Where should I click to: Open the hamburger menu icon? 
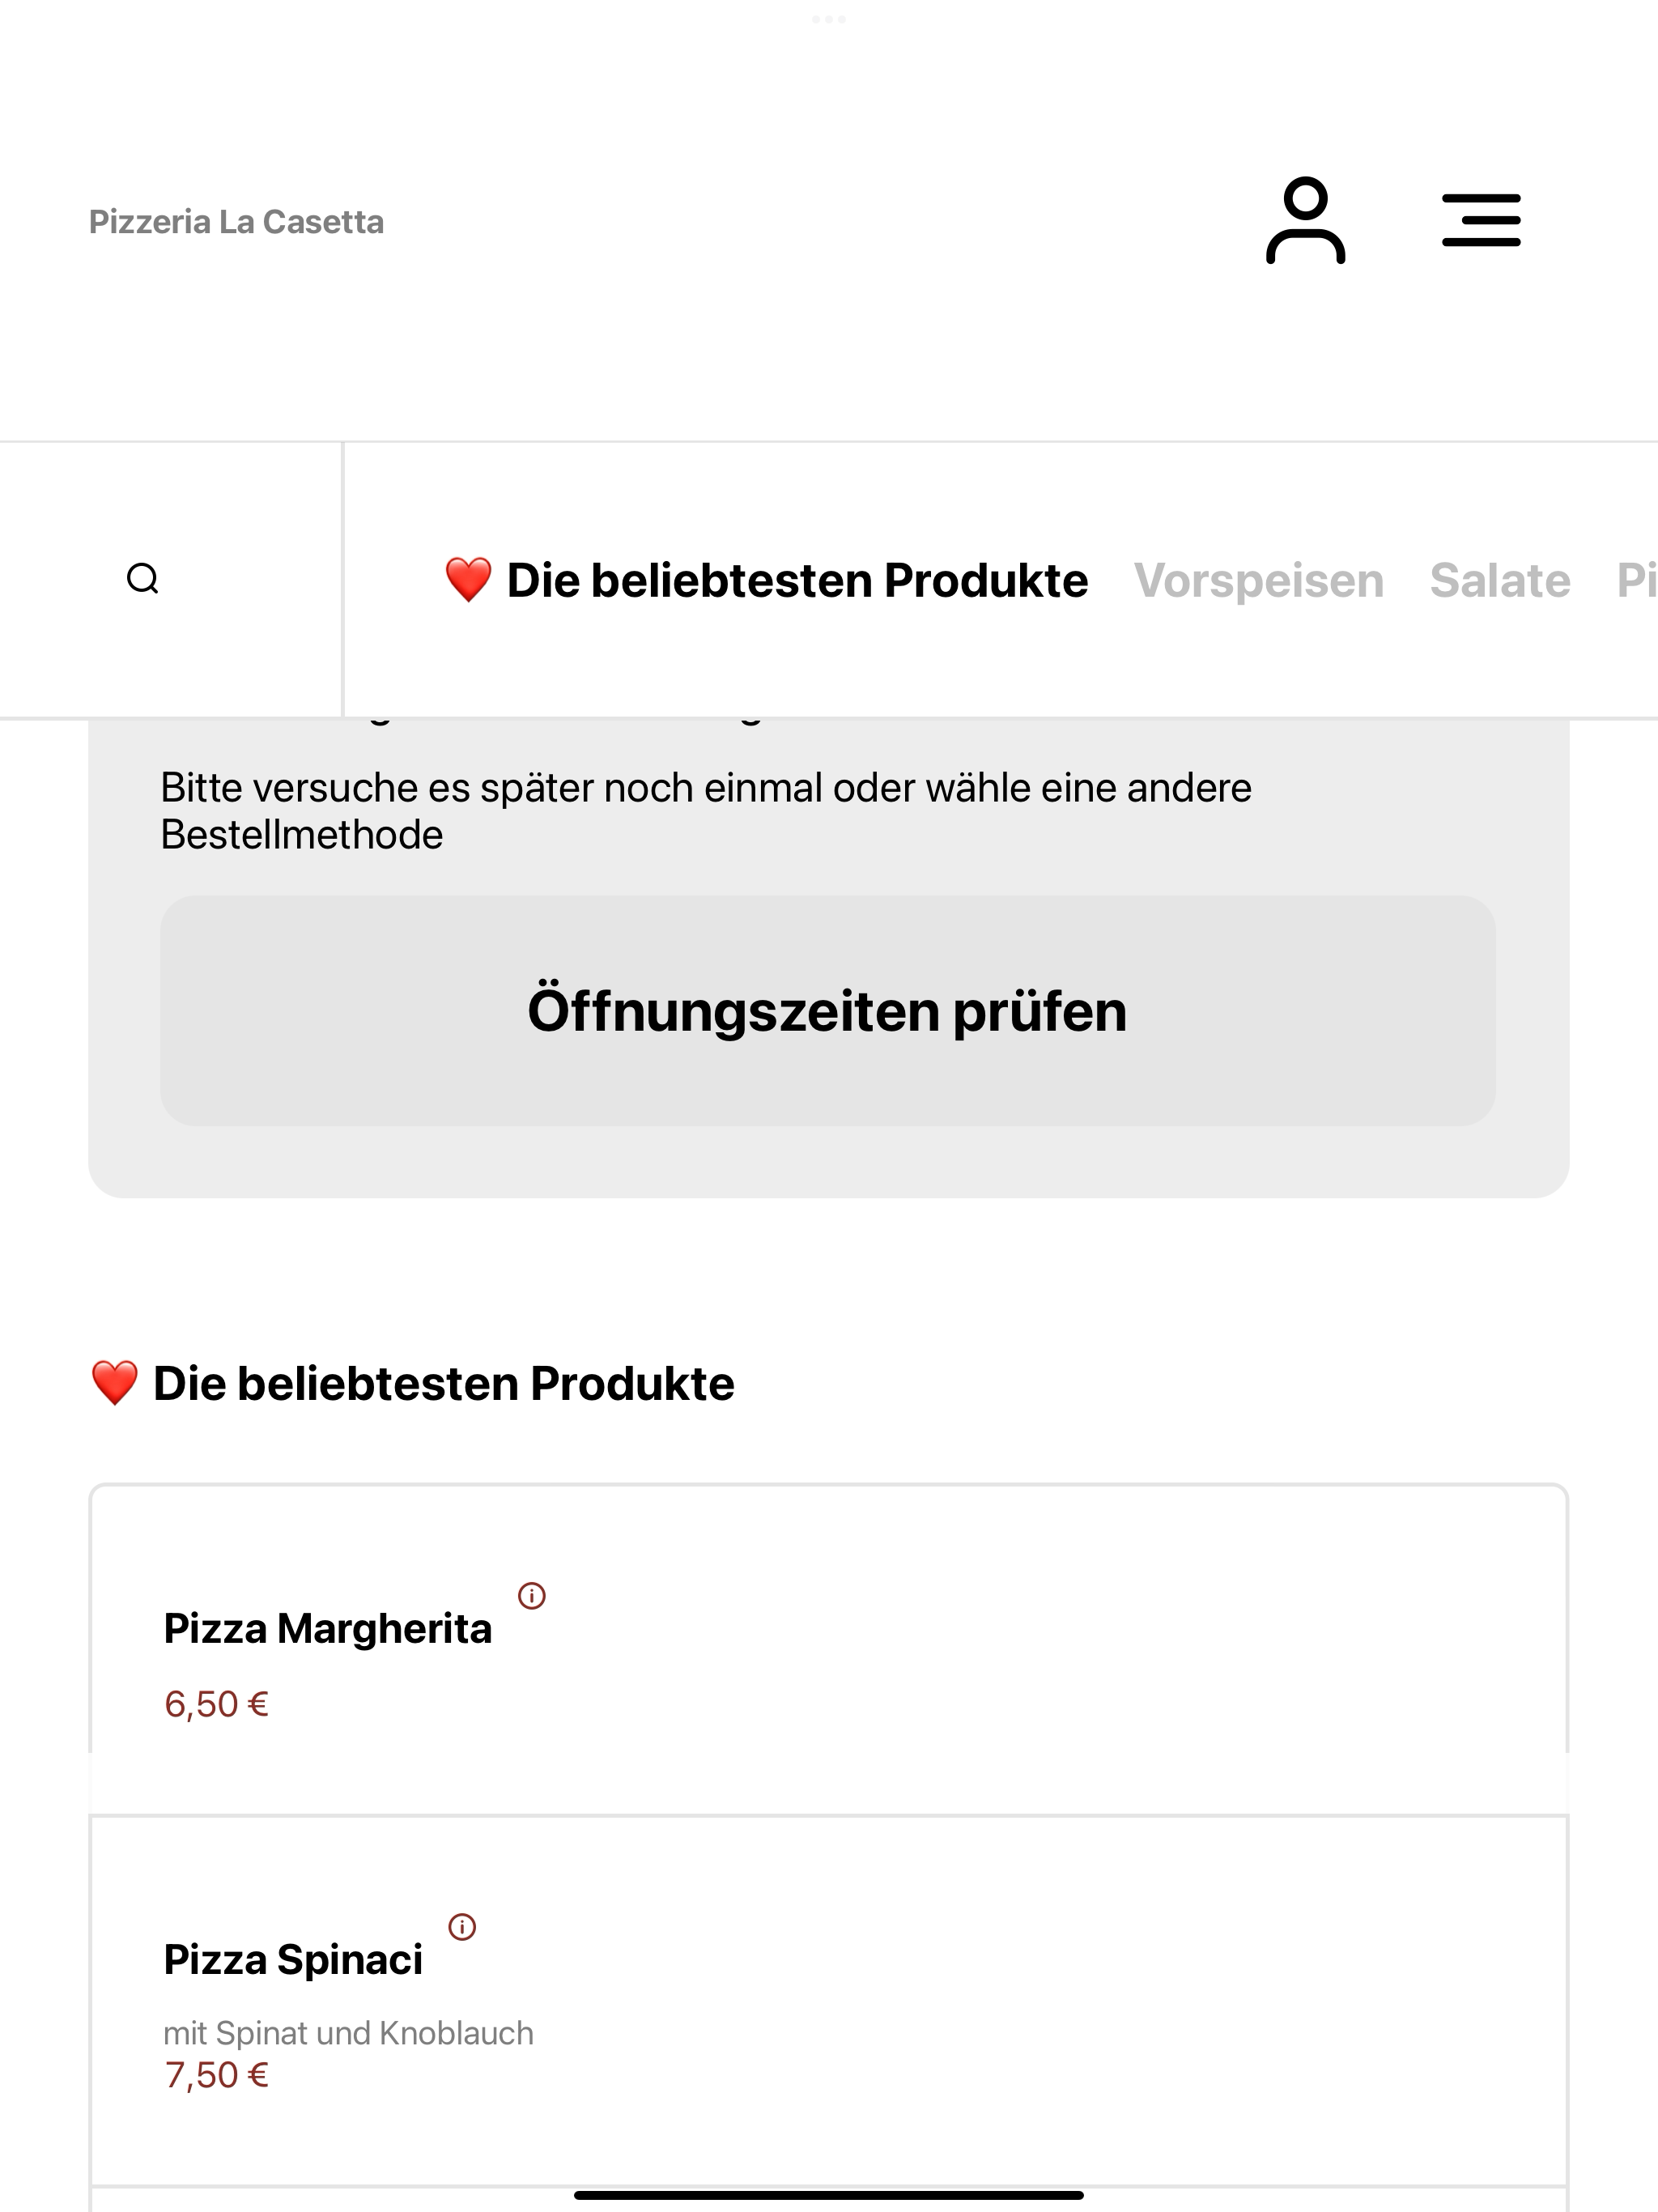[x=1481, y=220]
